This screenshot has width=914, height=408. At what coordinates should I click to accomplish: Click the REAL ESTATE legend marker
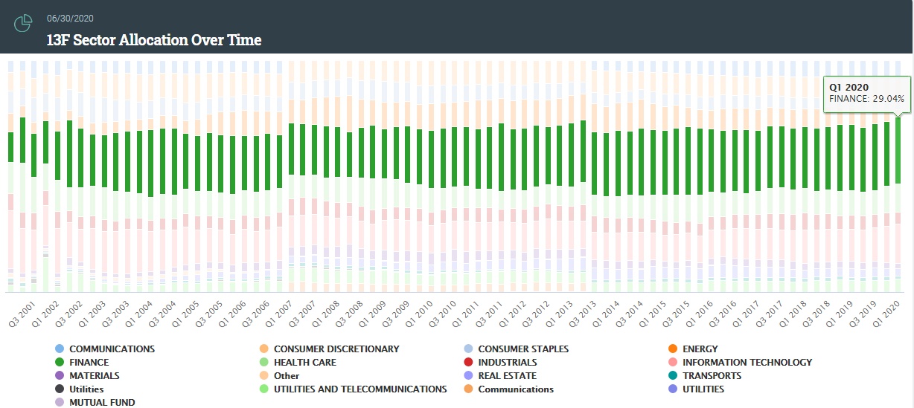tap(467, 375)
